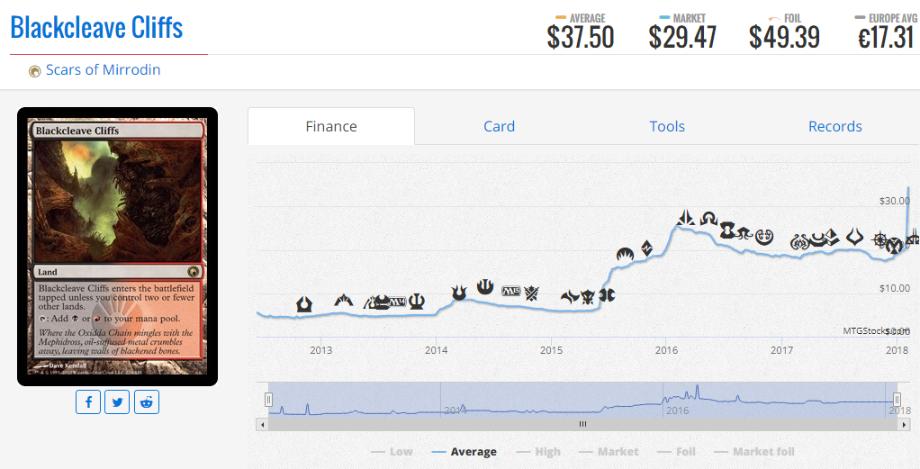This screenshot has width=920, height=469.
Task: Click the Theros set icon before 2014
Action: 416,302
